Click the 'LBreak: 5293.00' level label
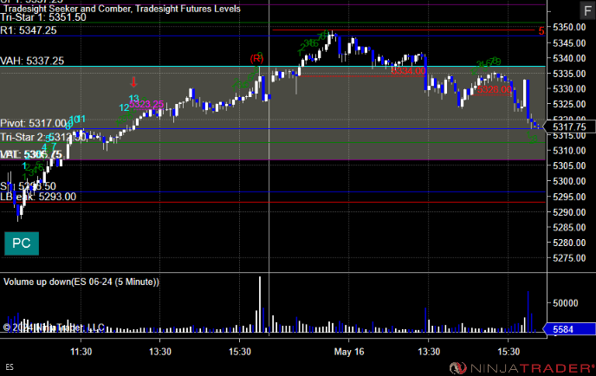Viewport: 596px width, 376px height. (x=38, y=197)
